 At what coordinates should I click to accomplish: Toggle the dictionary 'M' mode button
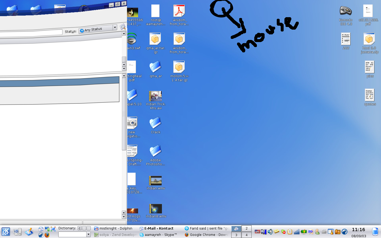click(x=88, y=228)
